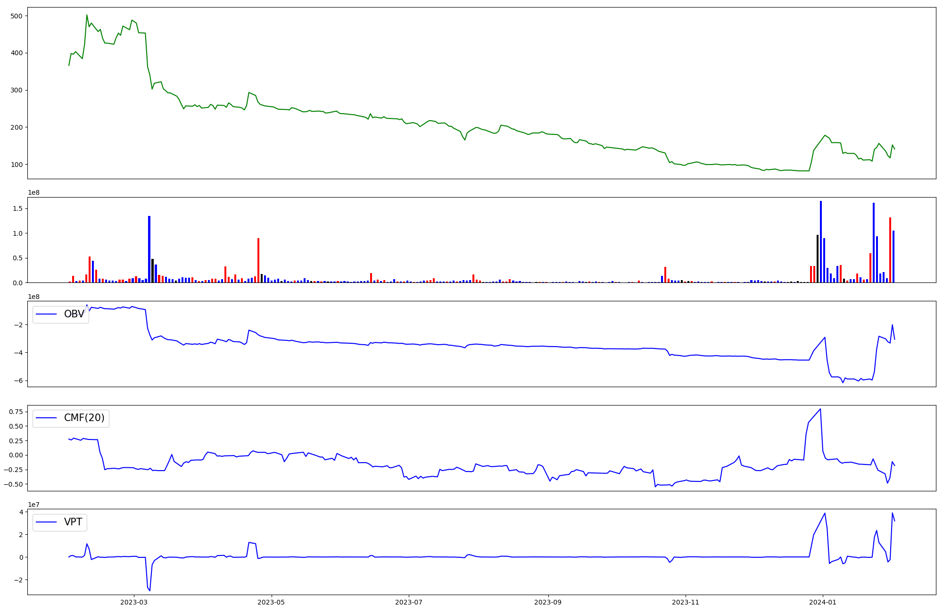Click the 2023-07 date tick label
This screenshot has height=613, width=943.
[408, 602]
